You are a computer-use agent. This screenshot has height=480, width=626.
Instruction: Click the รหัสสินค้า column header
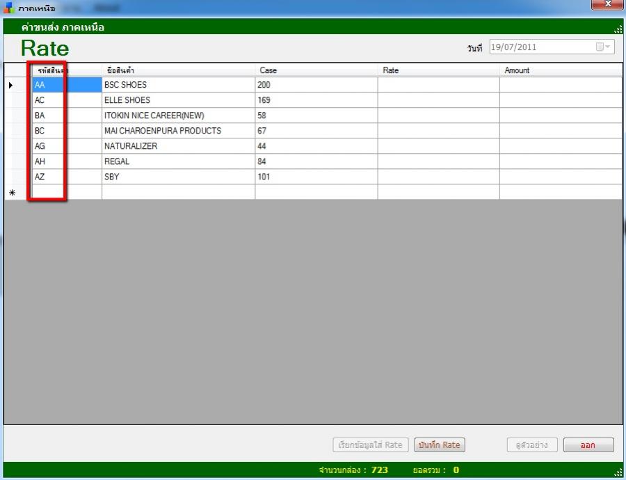pos(67,70)
